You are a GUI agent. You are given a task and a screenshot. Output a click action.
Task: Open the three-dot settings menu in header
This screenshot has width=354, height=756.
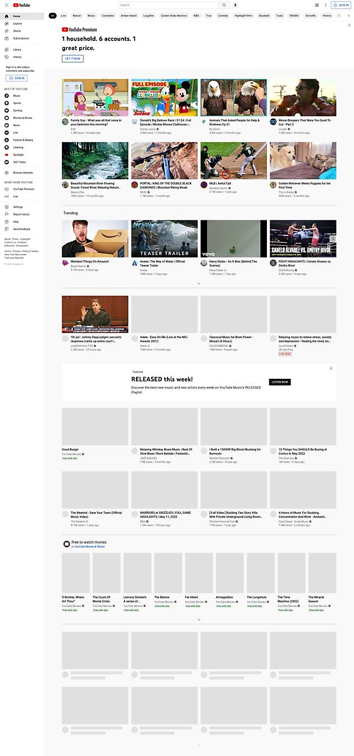pos(325,5)
